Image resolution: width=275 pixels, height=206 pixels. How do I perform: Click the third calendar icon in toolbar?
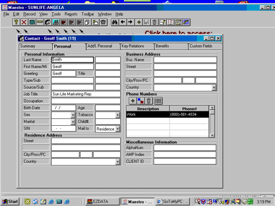click(79, 22)
